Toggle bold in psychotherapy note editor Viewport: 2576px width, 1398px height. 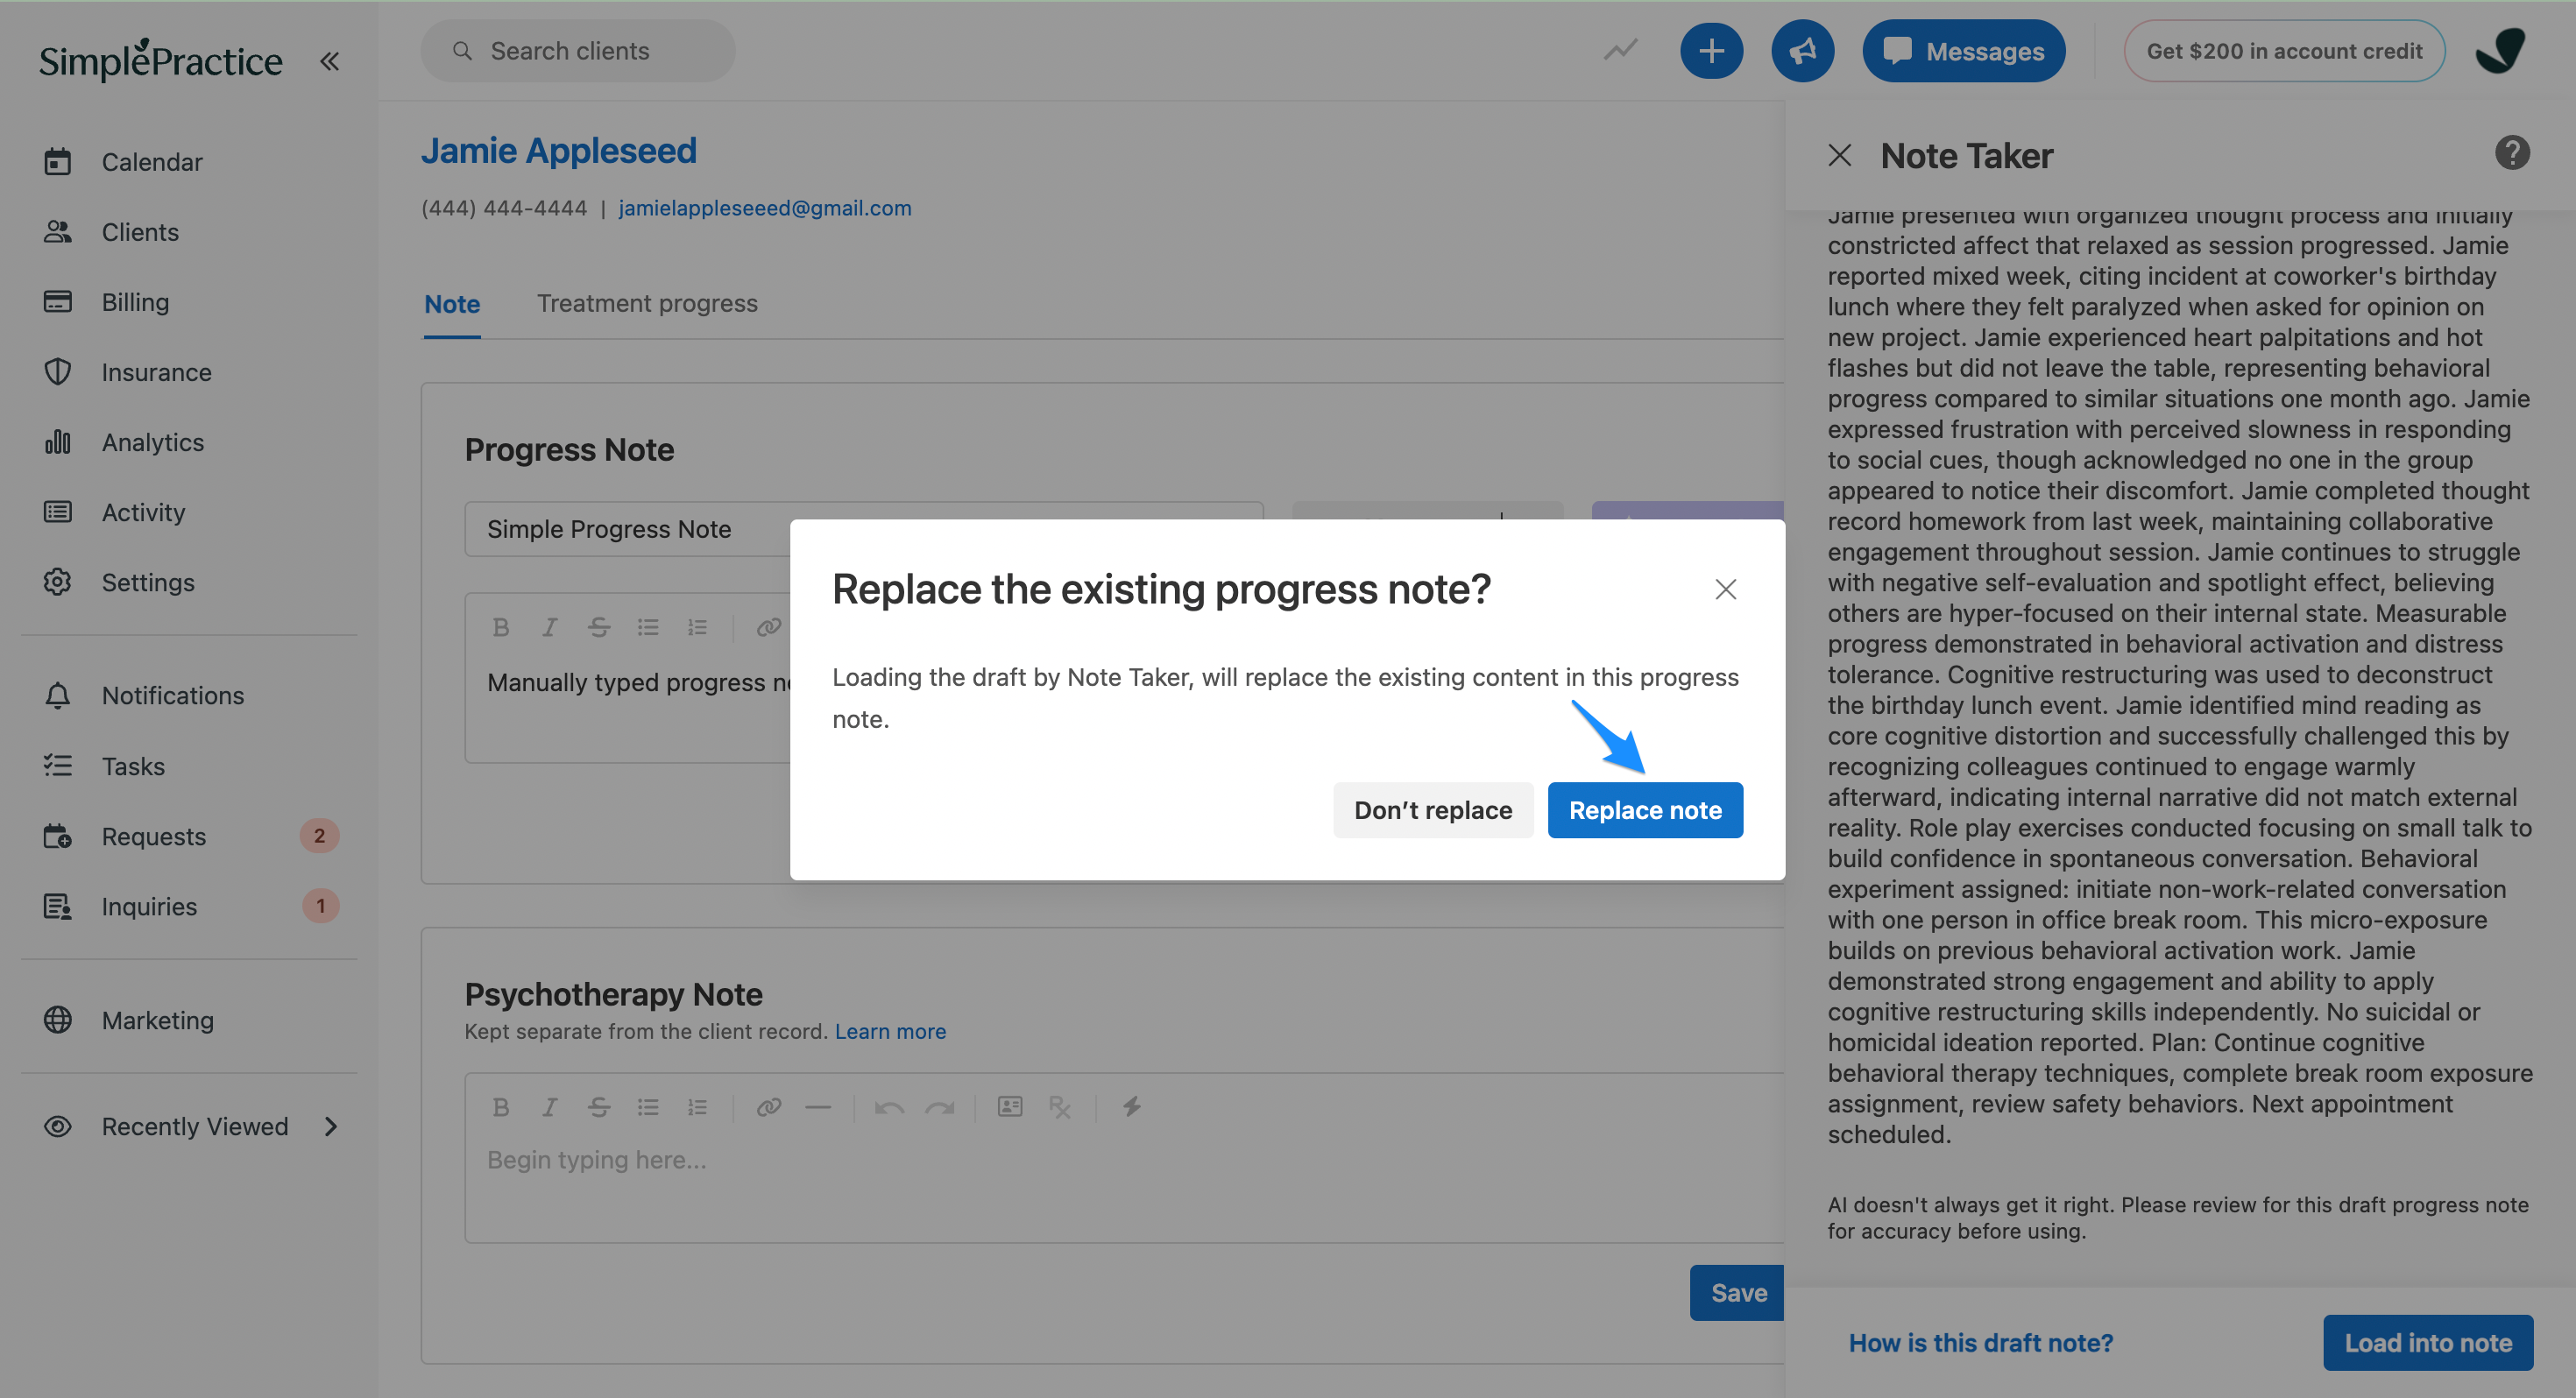coord(501,1106)
